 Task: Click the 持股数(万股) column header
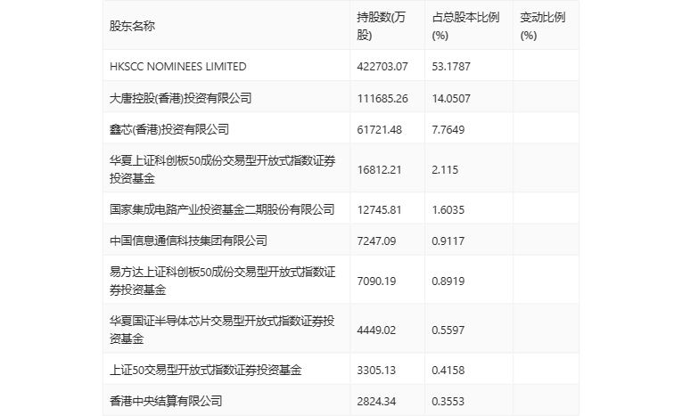(381, 26)
